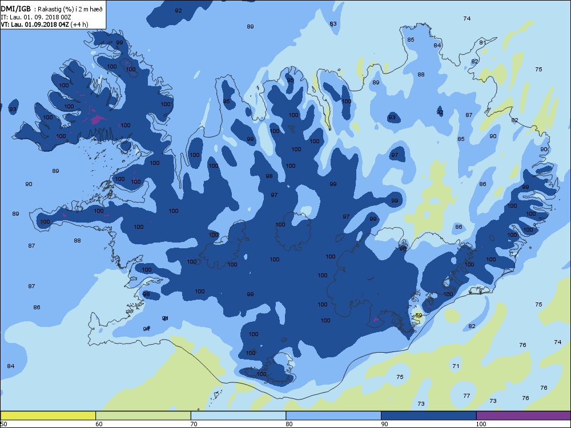Click the 'Rakastig (%) í 2 m hæð' label
The height and width of the screenshot is (428, 571).
coord(69,10)
